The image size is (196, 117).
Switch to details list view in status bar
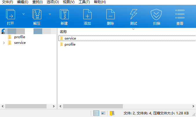pos(96,113)
